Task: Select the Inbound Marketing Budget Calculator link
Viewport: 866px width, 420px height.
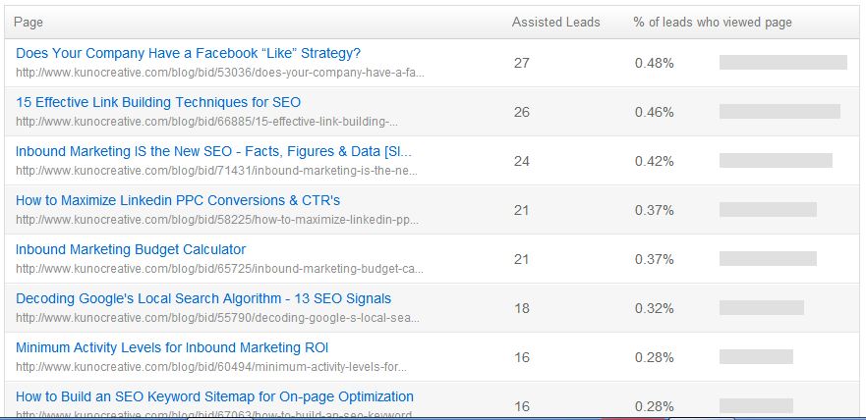Action: click(x=131, y=249)
